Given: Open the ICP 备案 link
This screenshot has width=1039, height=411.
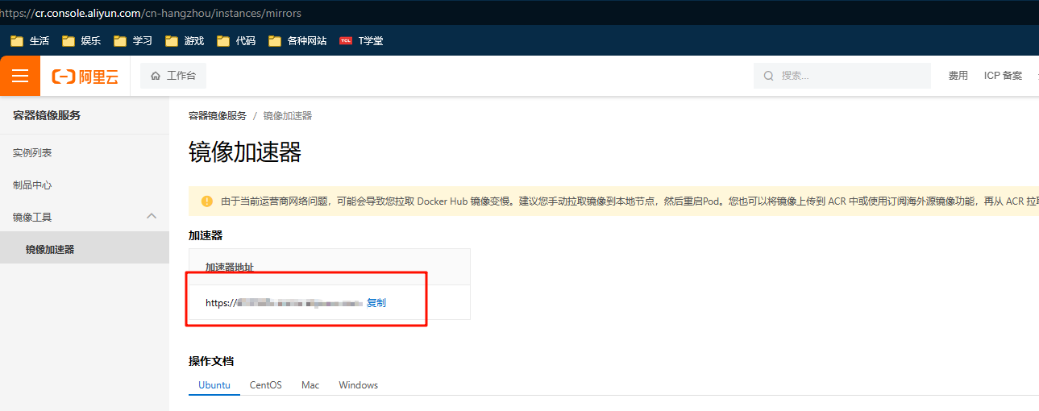Looking at the screenshot, I should point(1003,76).
